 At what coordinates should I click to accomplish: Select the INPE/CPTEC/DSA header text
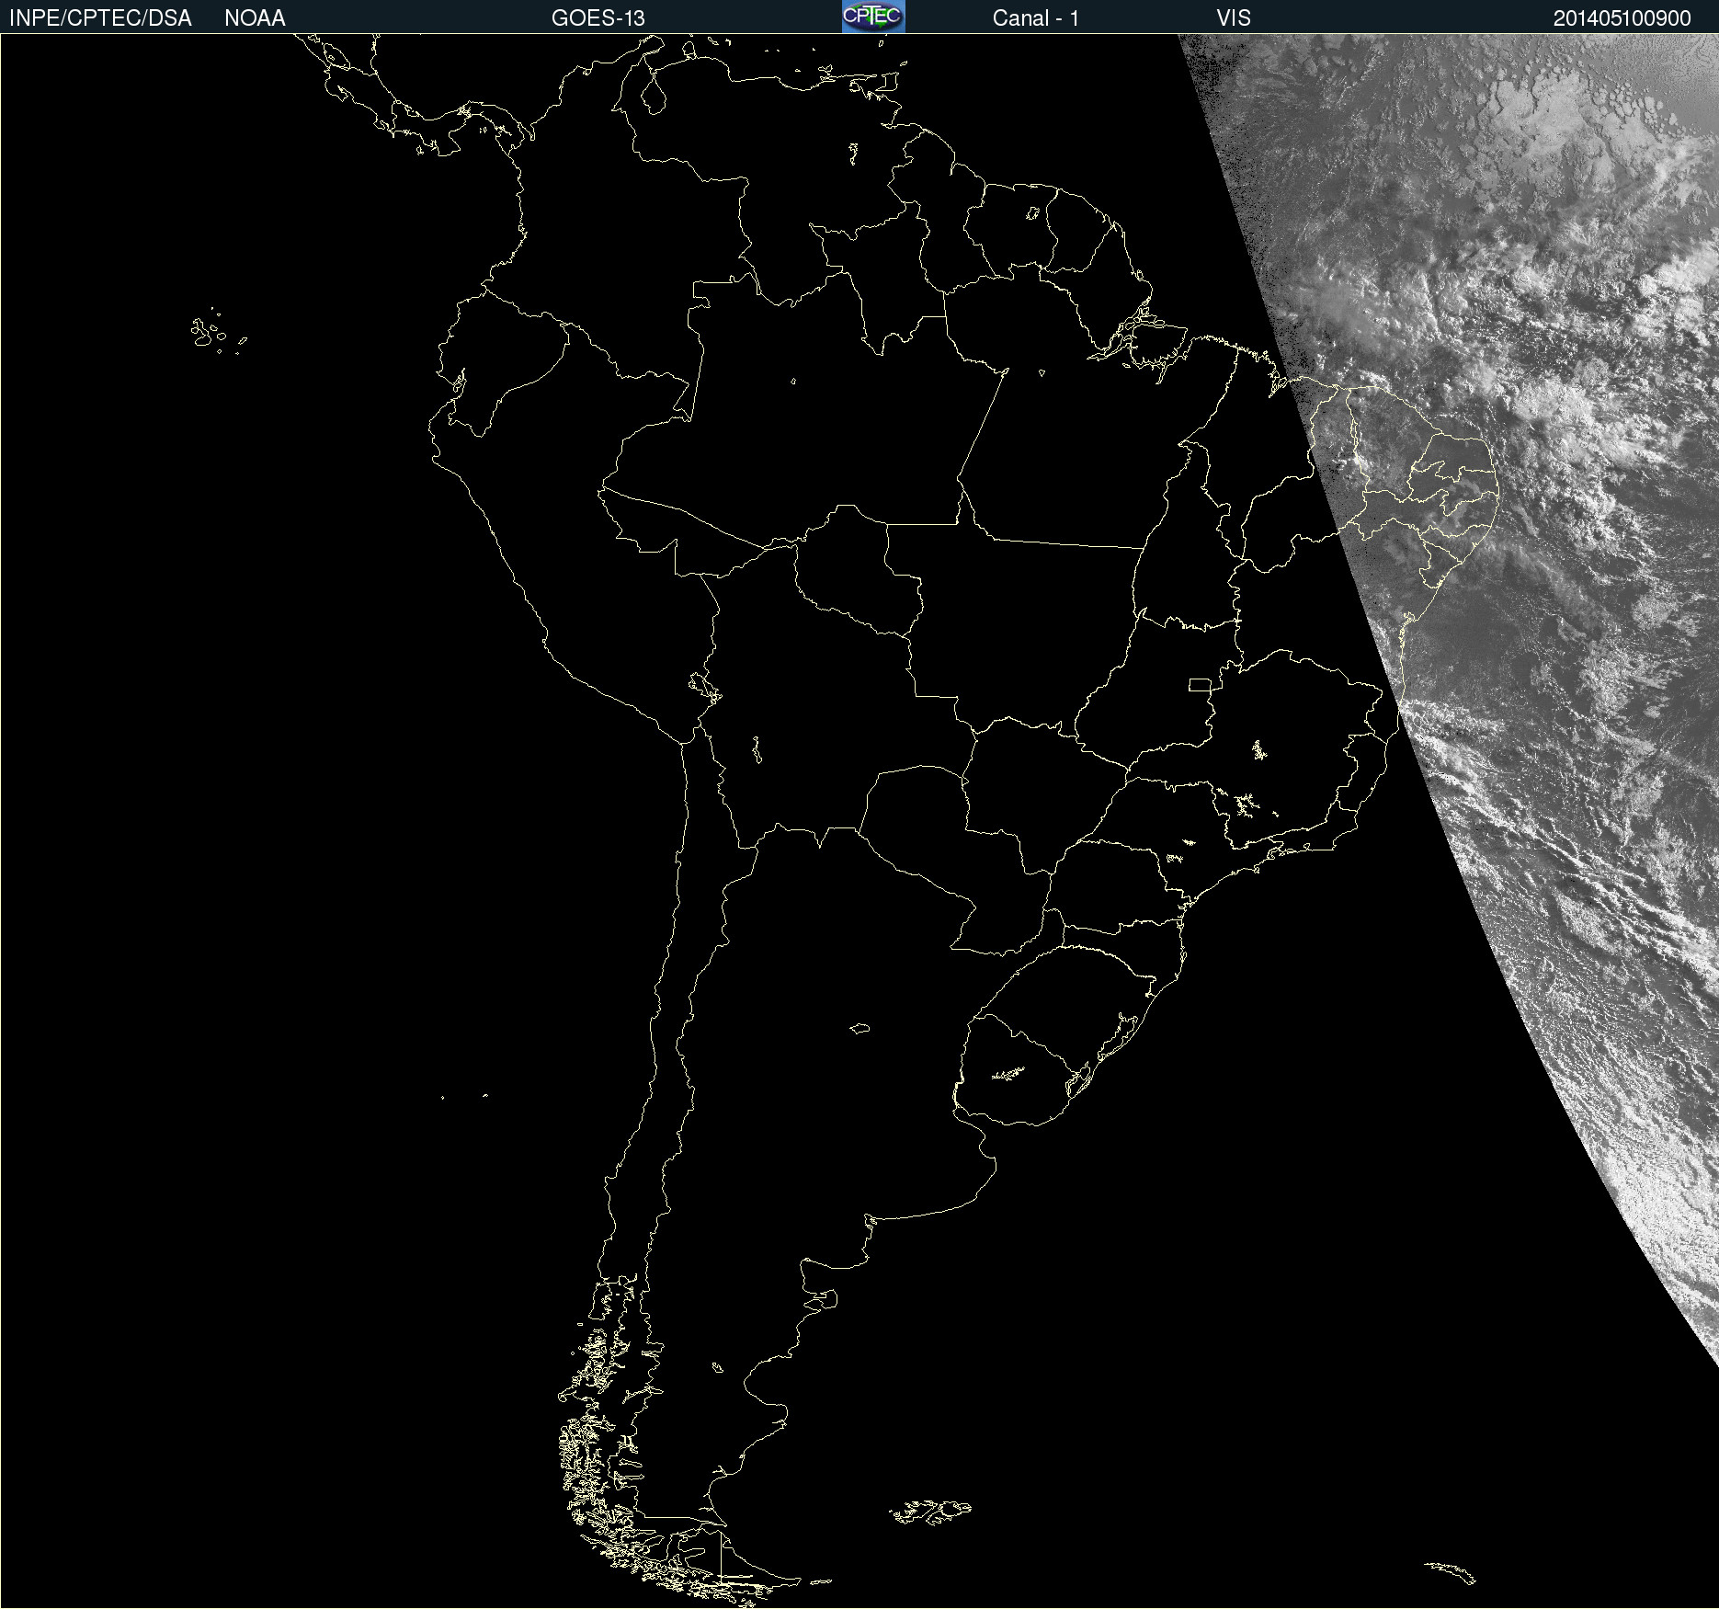[100, 18]
